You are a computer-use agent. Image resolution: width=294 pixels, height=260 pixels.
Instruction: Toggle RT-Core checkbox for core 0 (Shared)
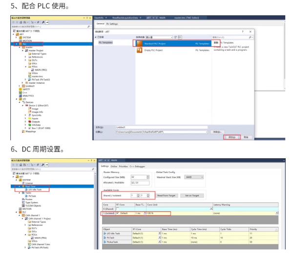[x=118, y=209]
